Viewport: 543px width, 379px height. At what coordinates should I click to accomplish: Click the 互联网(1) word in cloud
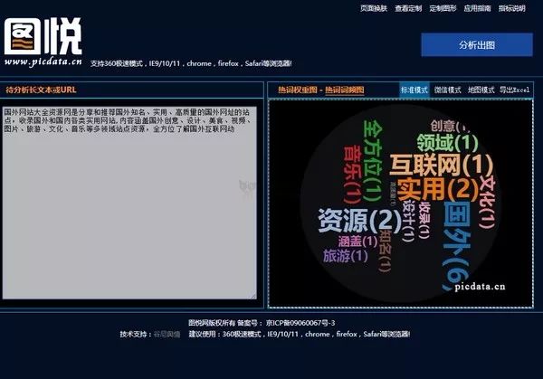(x=442, y=165)
